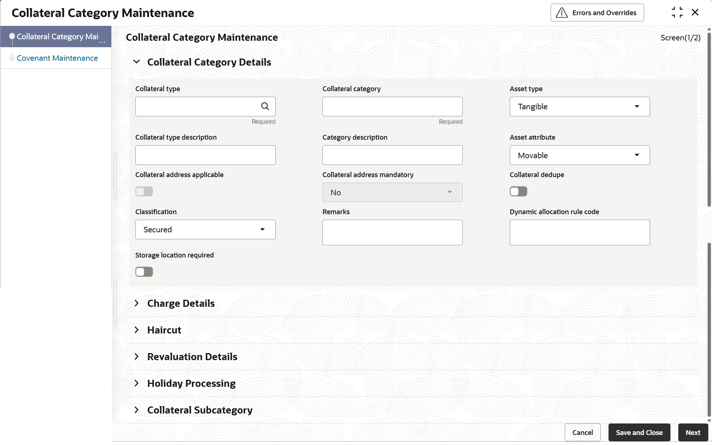This screenshot has width=712, height=445.
Task: Click Dynamic allocation rule code field
Action: (580, 233)
